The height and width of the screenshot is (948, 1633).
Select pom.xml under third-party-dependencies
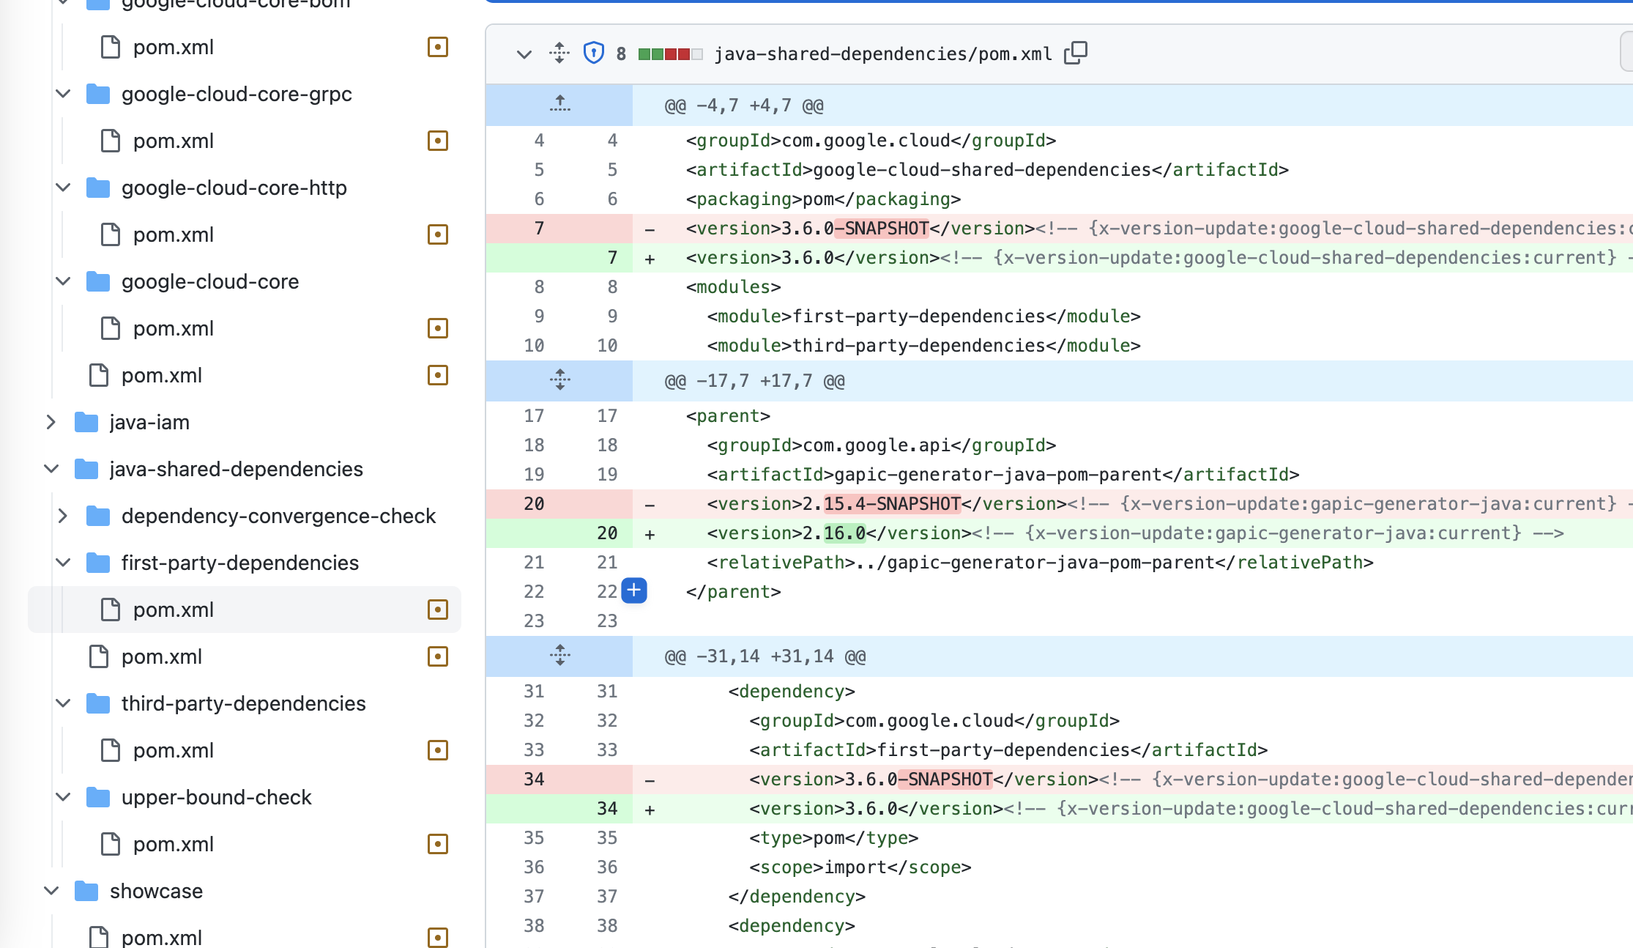[173, 750]
